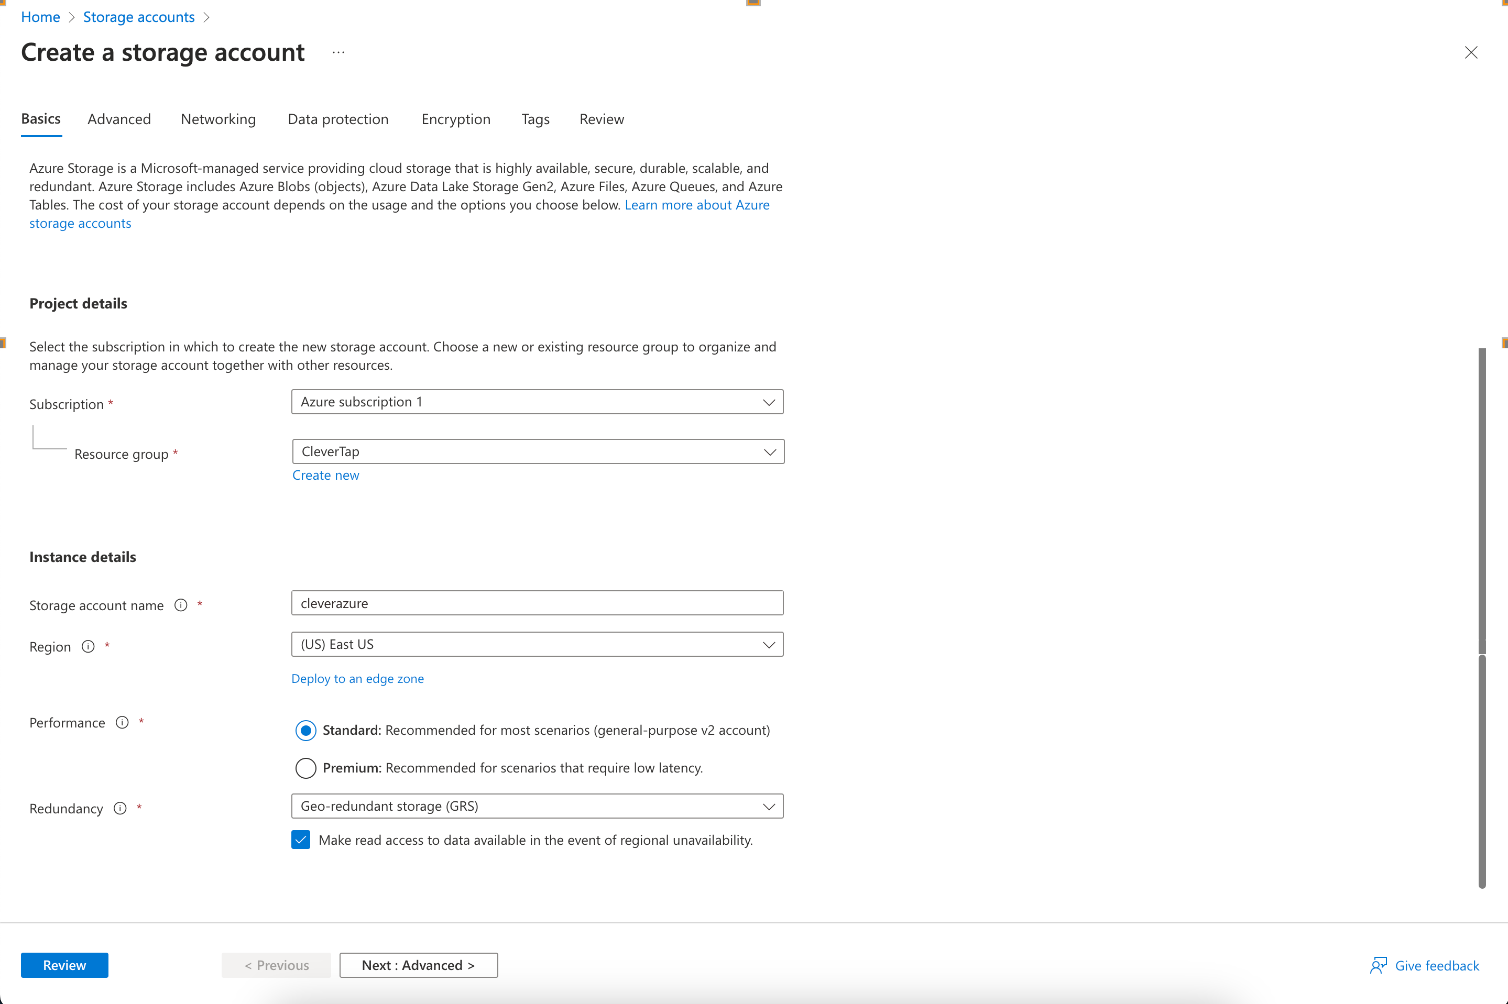
Task: Click the Encryption tab
Action: (x=455, y=119)
